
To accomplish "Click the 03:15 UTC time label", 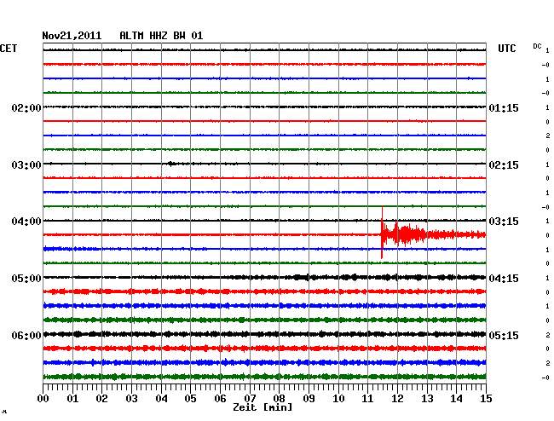I will (x=504, y=222).
